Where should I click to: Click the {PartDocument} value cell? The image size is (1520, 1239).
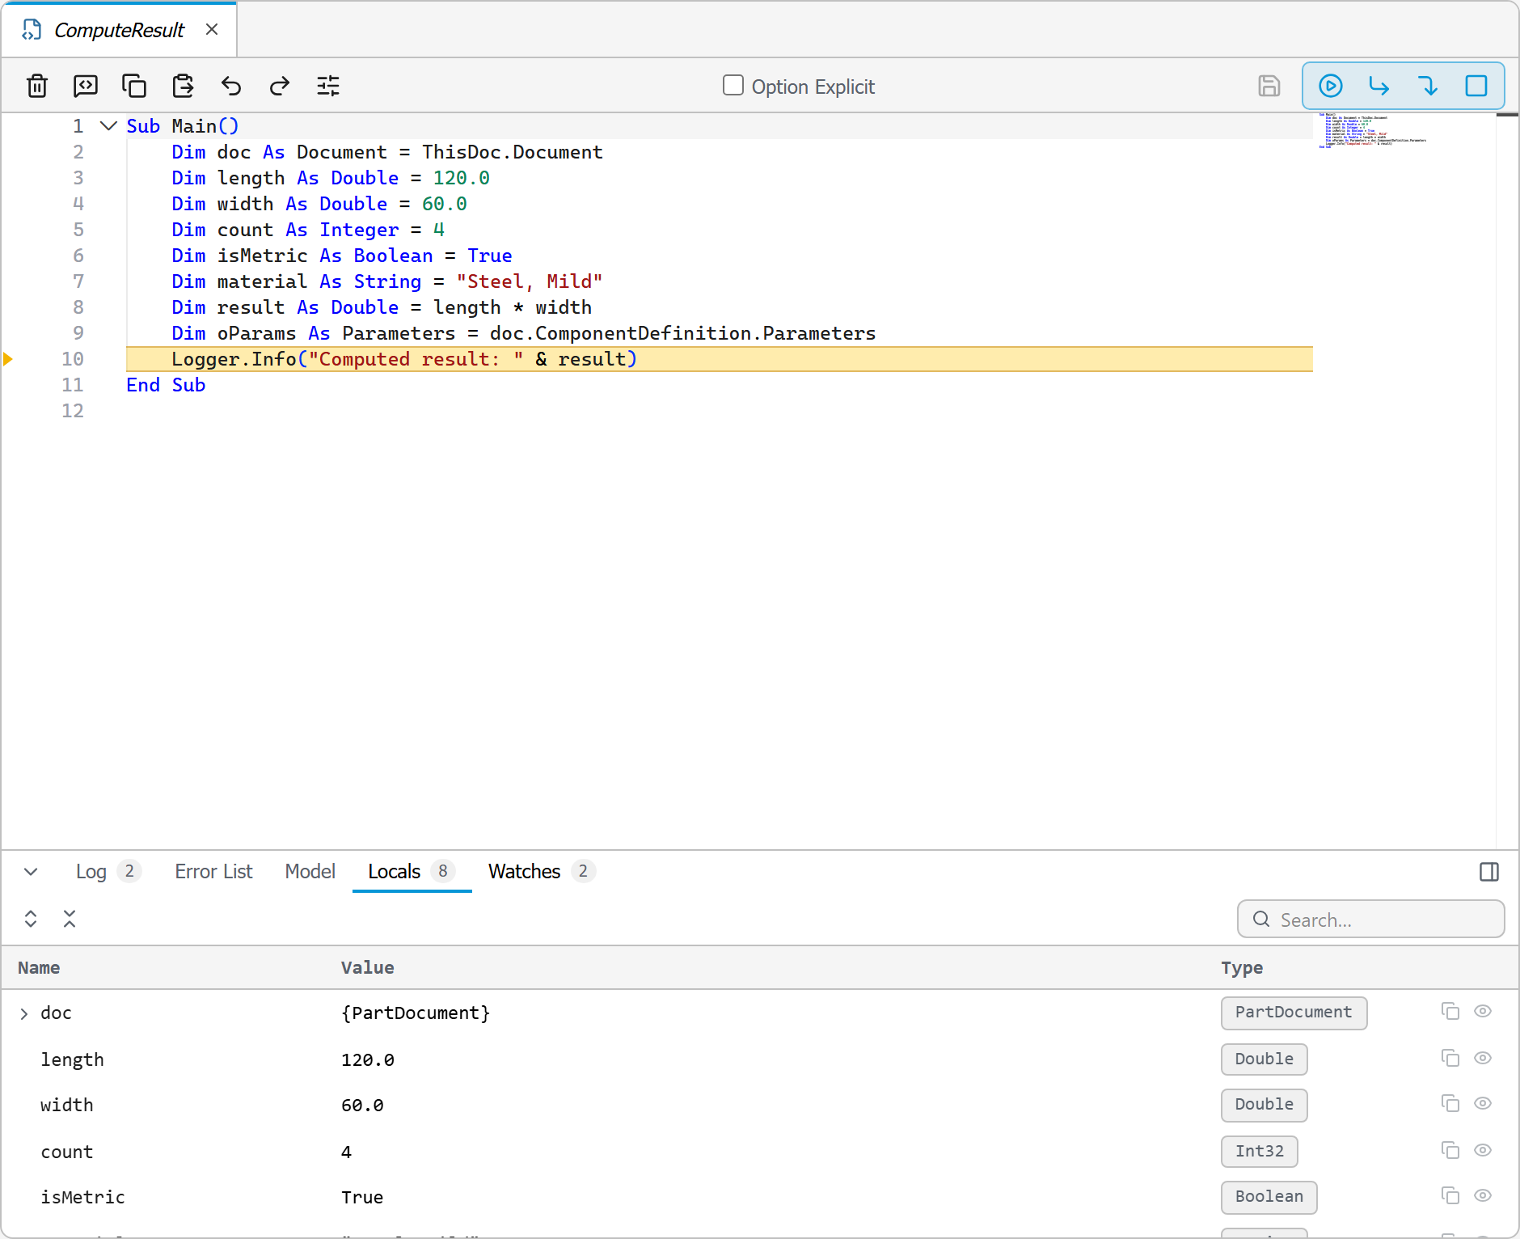[416, 1013]
